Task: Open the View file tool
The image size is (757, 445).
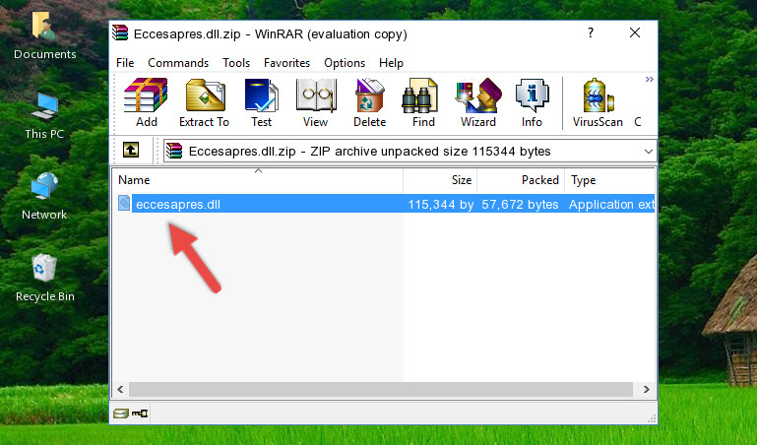Action: click(x=316, y=102)
